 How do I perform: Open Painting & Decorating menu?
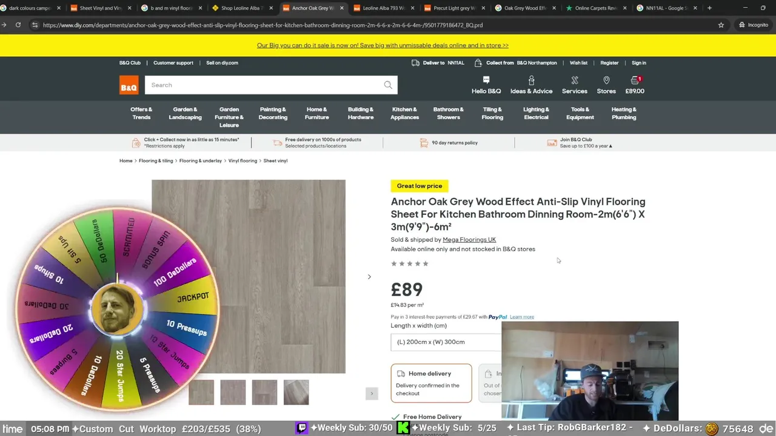click(273, 113)
